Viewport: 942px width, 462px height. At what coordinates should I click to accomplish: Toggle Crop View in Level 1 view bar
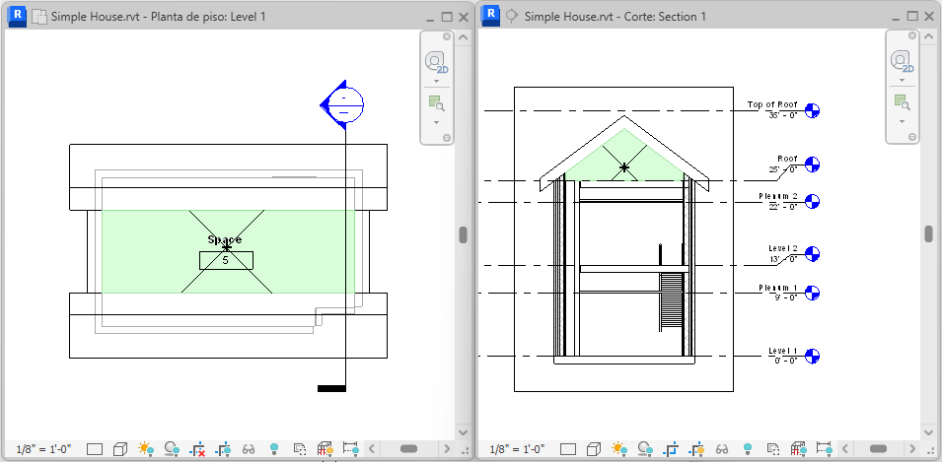[x=197, y=449]
